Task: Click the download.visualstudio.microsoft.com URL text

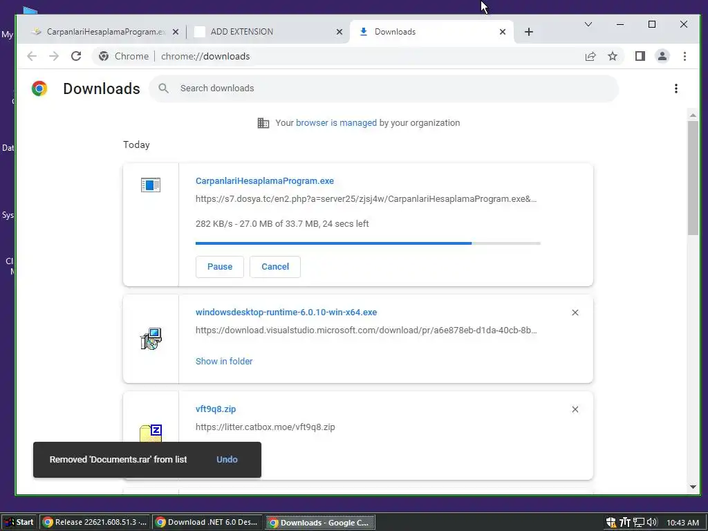Action: pyautogui.click(x=366, y=330)
